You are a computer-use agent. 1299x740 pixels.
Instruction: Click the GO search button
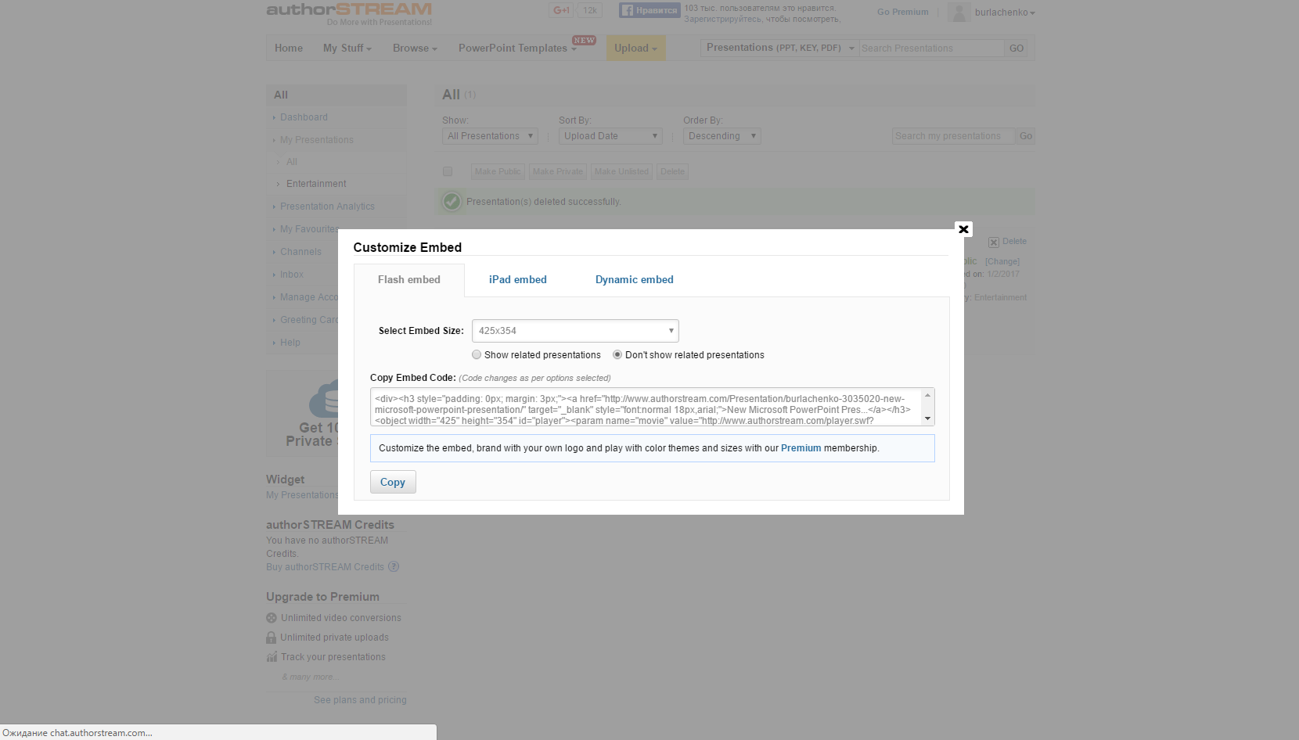[x=1017, y=48]
